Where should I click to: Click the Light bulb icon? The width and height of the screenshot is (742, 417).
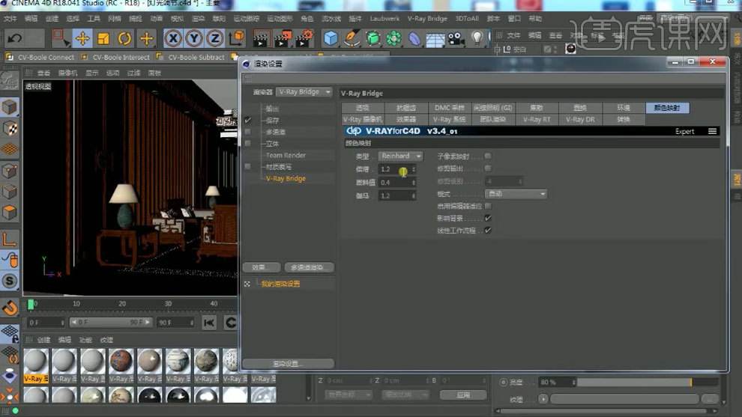[x=477, y=38]
